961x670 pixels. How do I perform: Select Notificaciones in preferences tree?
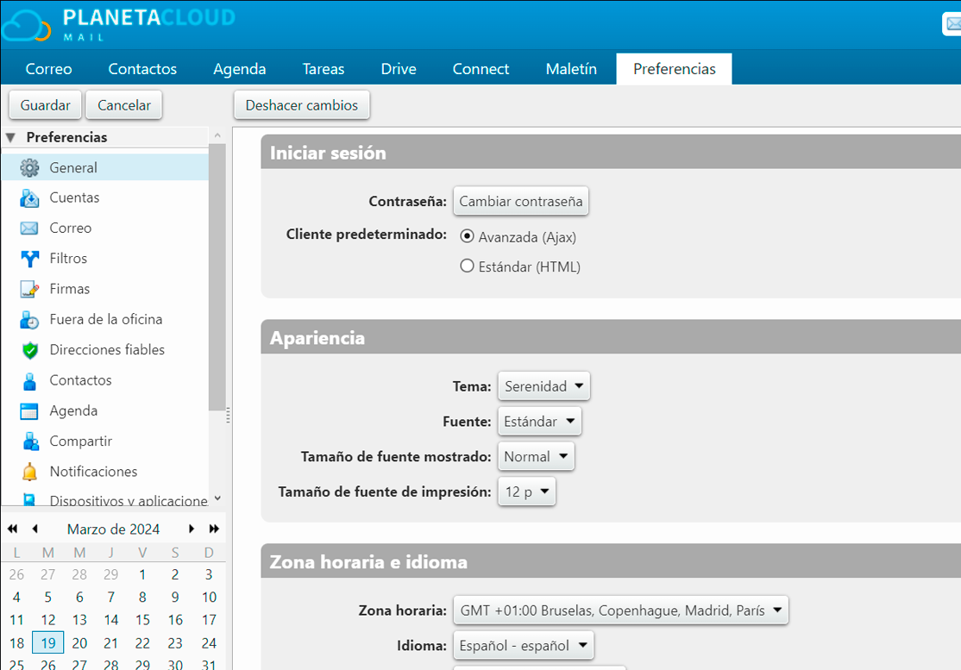tap(105, 472)
